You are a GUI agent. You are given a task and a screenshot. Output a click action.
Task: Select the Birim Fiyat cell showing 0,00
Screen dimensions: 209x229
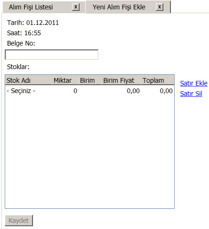coord(121,91)
